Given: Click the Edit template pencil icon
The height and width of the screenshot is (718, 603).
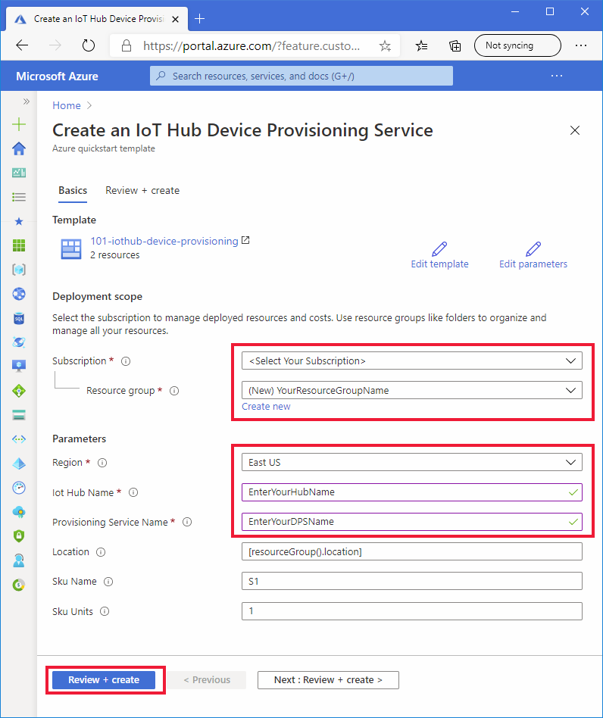Looking at the screenshot, I should coord(439,249).
